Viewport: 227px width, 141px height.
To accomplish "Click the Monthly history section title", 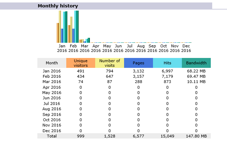I will (58, 6).
